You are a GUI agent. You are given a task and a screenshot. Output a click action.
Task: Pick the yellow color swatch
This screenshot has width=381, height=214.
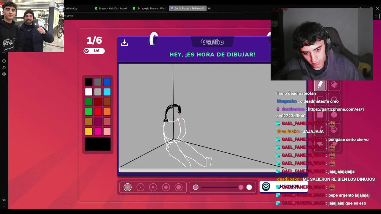(89, 131)
